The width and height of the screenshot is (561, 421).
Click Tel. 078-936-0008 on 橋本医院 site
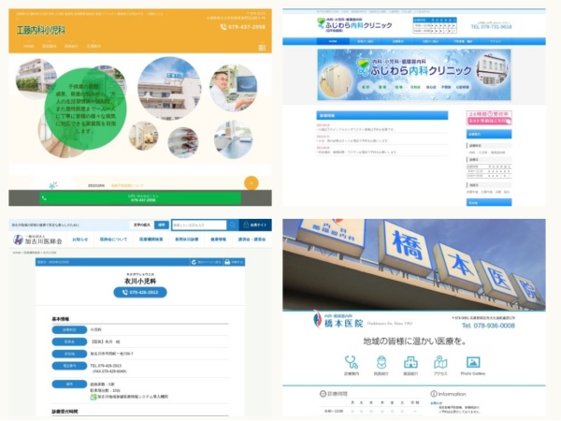(488, 326)
